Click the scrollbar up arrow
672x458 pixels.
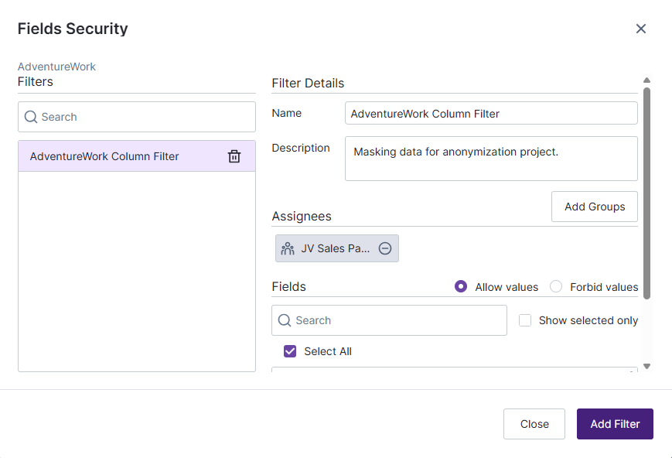tap(646, 79)
